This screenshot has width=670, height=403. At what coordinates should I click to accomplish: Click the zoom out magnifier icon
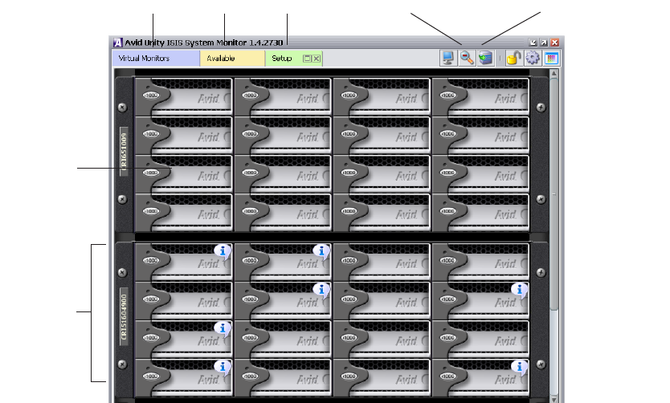pos(467,58)
